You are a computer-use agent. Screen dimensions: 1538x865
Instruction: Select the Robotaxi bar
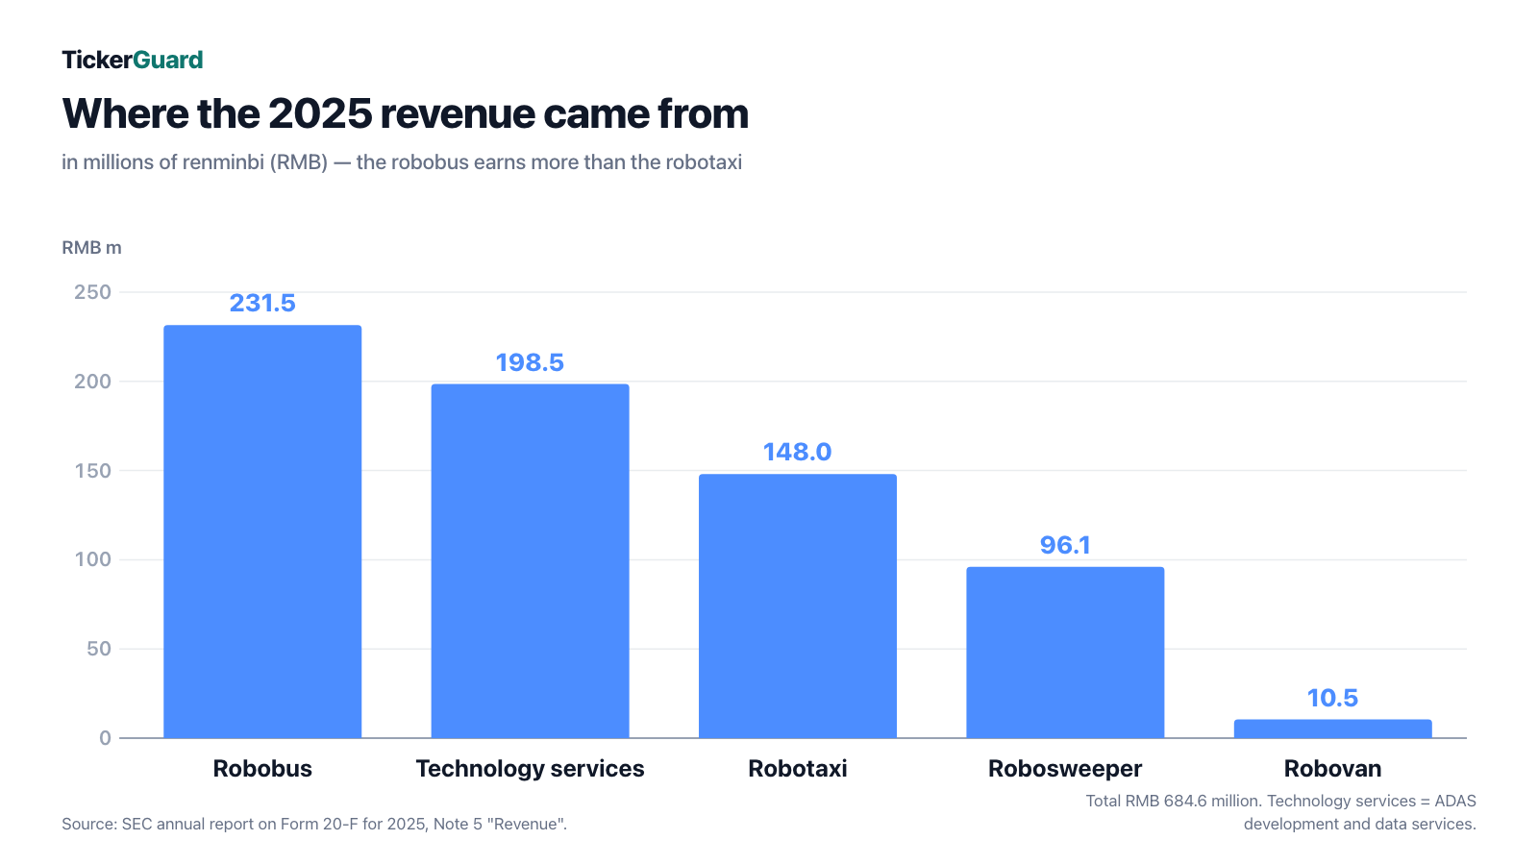(798, 606)
